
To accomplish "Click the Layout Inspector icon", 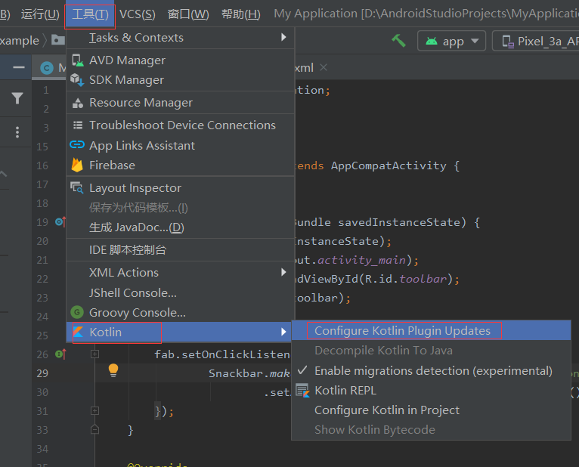I will tap(77, 188).
